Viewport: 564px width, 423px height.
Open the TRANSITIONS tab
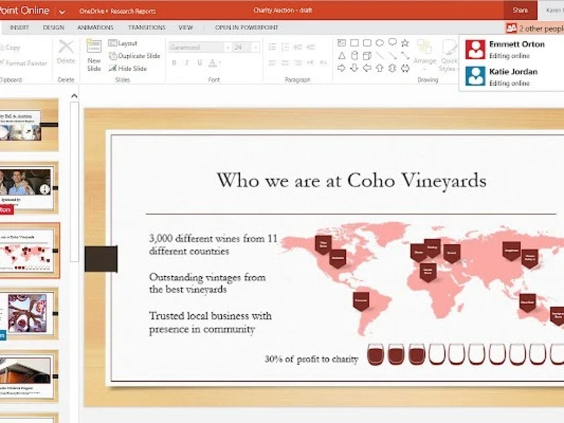147,27
